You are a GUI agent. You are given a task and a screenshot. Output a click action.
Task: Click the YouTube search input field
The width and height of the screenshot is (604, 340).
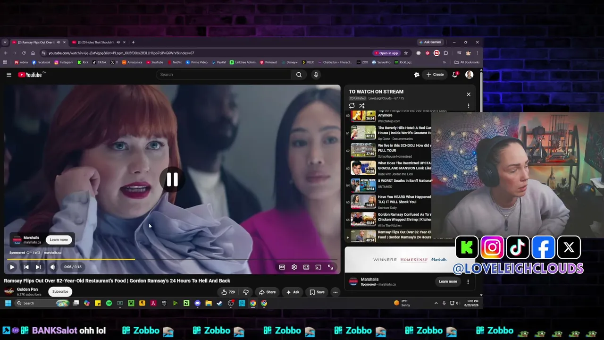click(x=224, y=75)
